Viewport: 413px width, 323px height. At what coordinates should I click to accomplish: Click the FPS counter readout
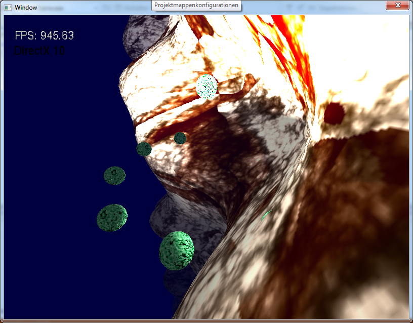45,35
